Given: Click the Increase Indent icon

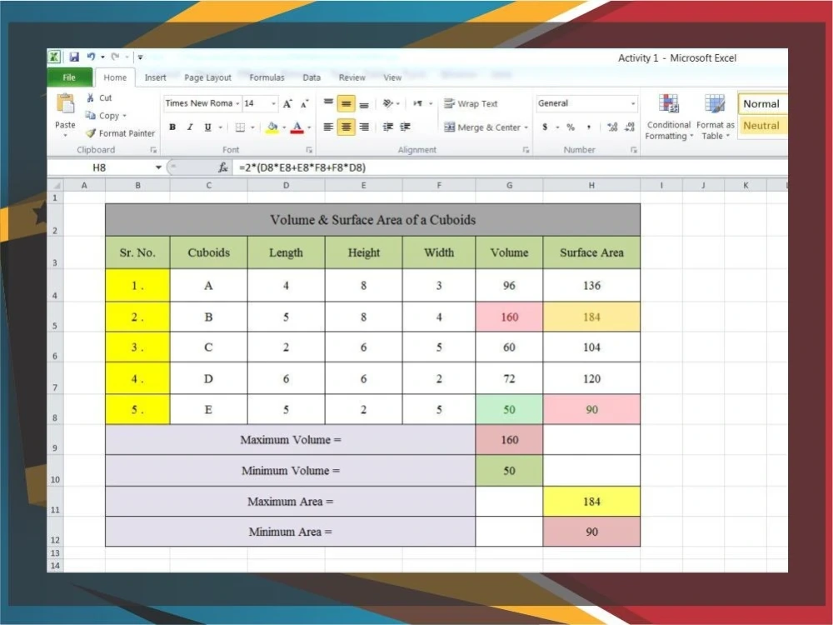Looking at the screenshot, I should pos(406,127).
